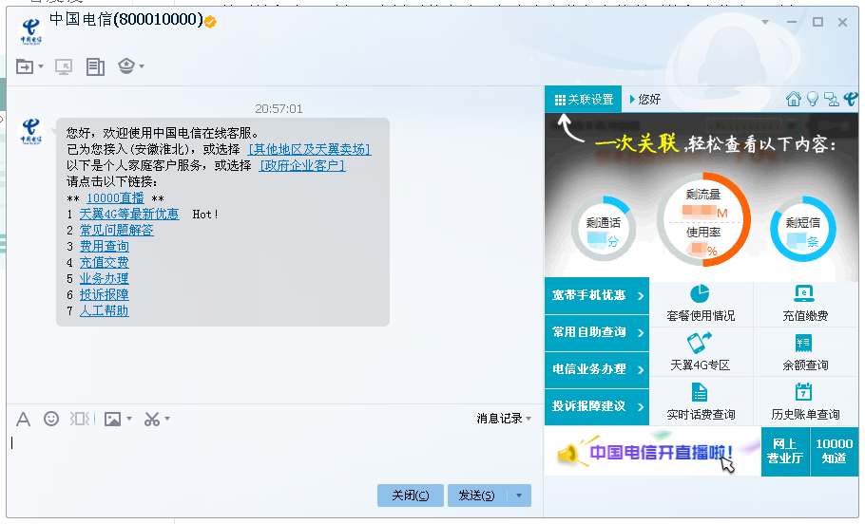Select the 您好 tab
This screenshot has width=865, height=524.
tap(644, 99)
